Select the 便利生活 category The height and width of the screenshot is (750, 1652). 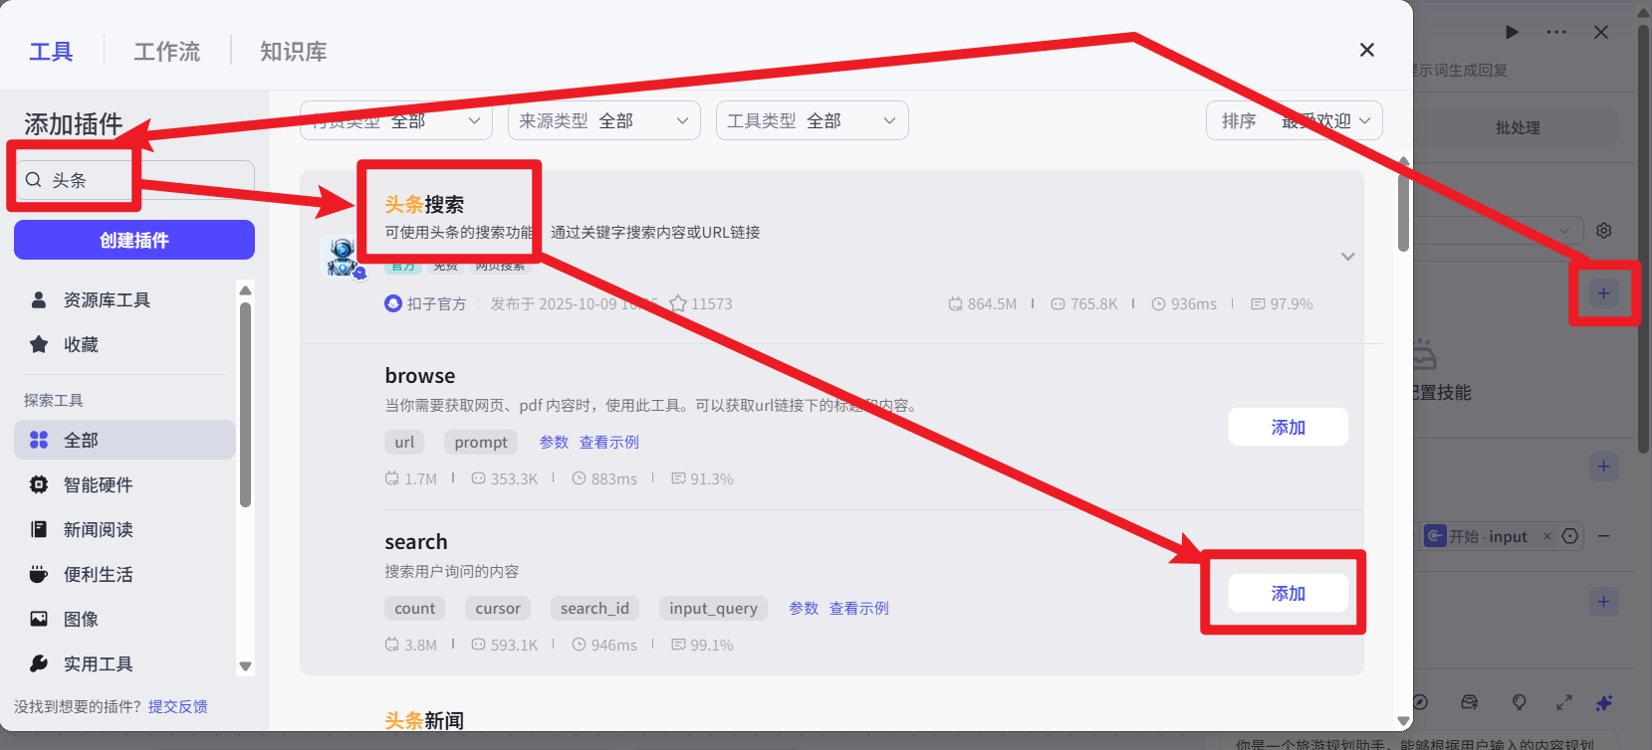124,574
